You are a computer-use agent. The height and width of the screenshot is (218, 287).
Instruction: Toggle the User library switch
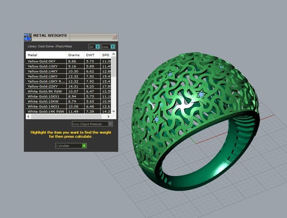click(x=108, y=47)
